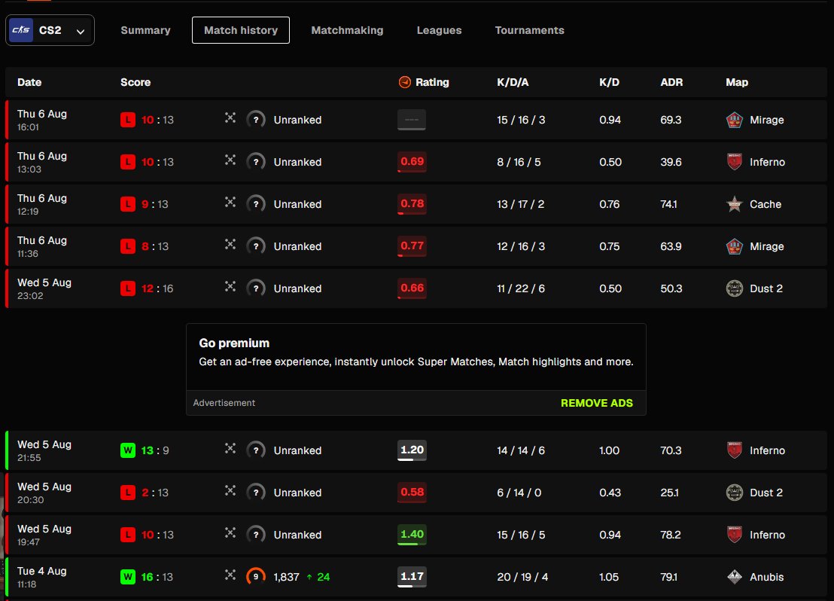Click the Anubis map icon
Viewport: 834px width, 601px height.
[x=735, y=576]
